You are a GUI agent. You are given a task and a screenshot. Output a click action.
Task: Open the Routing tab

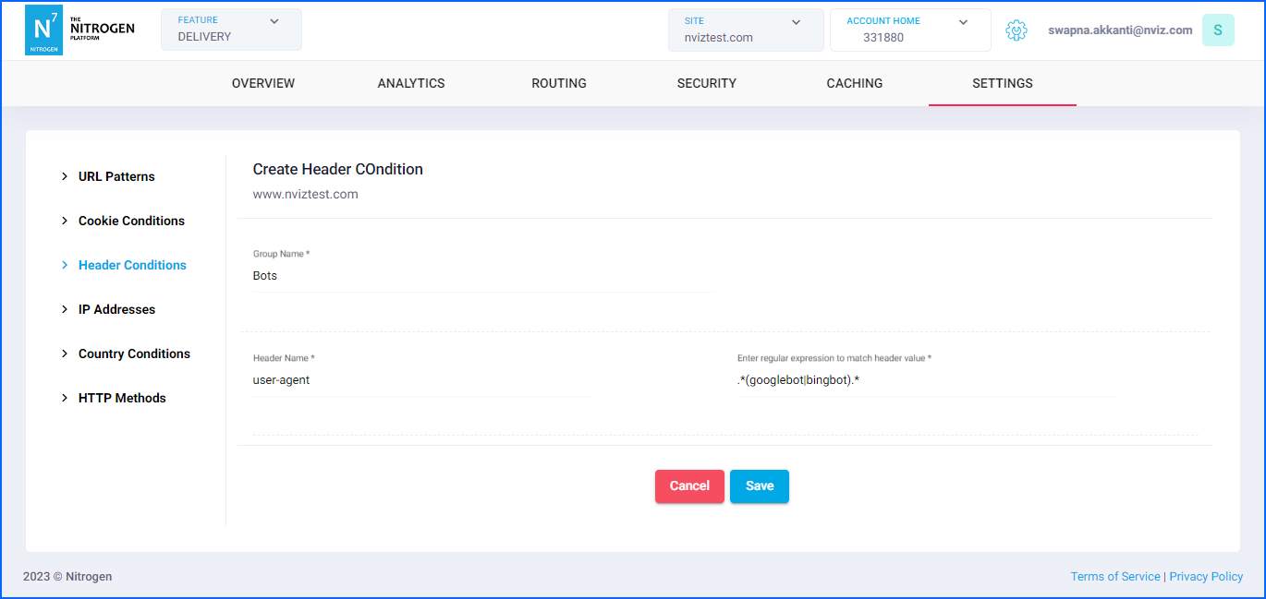(x=559, y=83)
